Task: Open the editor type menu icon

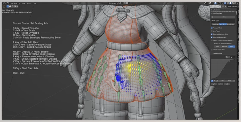Action: (x=4, y=3)
